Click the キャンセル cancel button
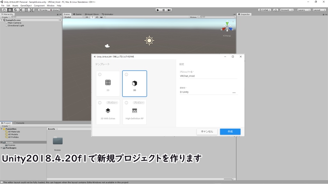 pyautogui.click(x=207, y=131)
